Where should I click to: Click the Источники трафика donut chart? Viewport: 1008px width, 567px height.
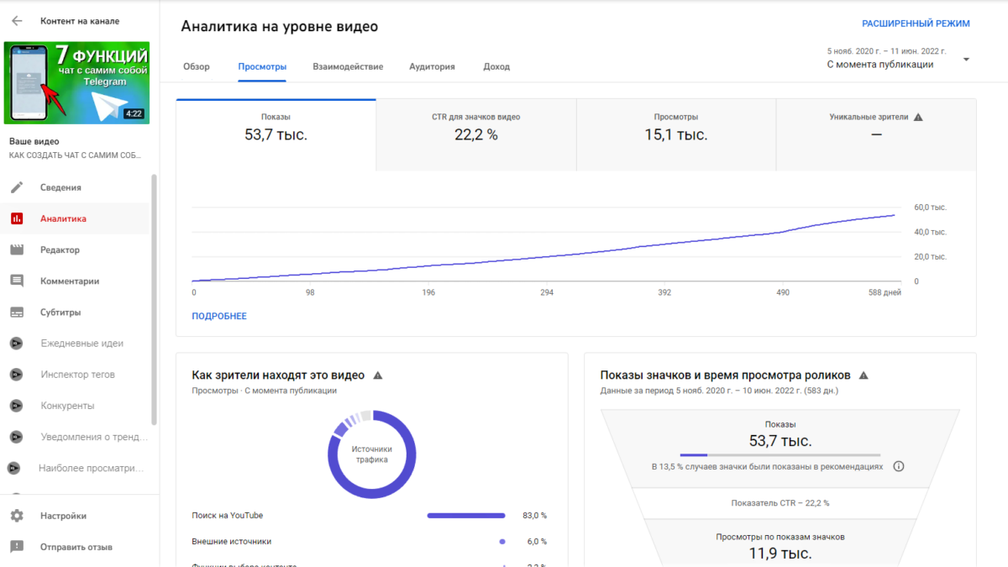pos(370,454)
